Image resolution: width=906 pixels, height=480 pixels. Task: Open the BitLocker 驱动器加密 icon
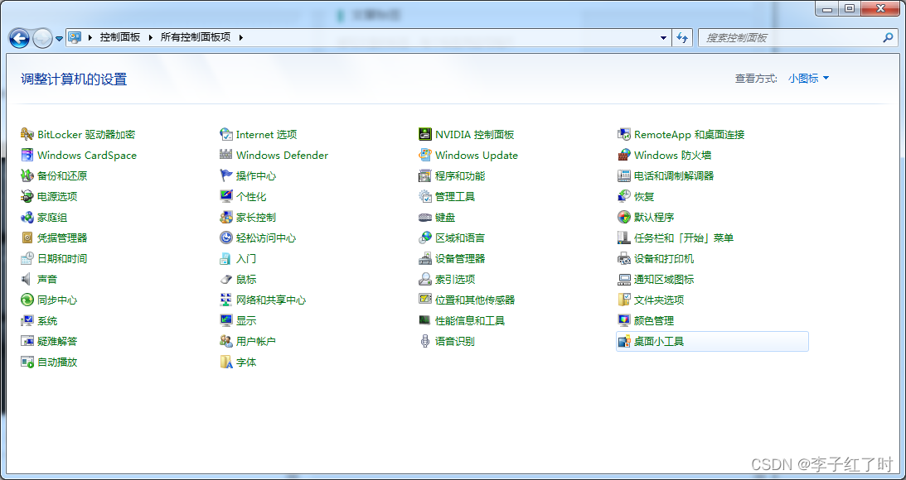[x=27, y=134]
